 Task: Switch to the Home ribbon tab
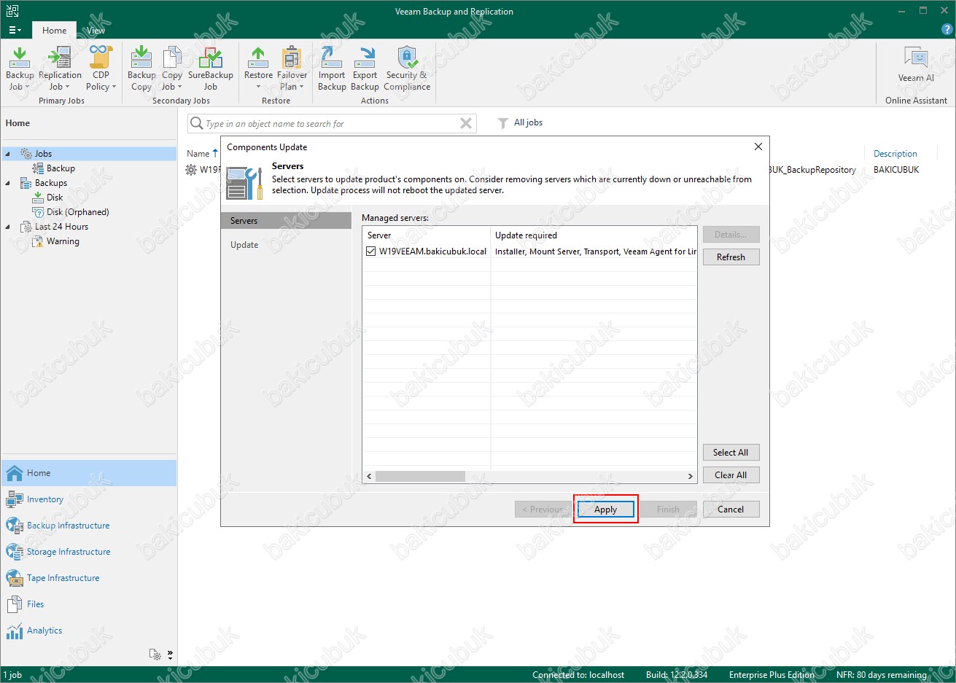[54, 31]
